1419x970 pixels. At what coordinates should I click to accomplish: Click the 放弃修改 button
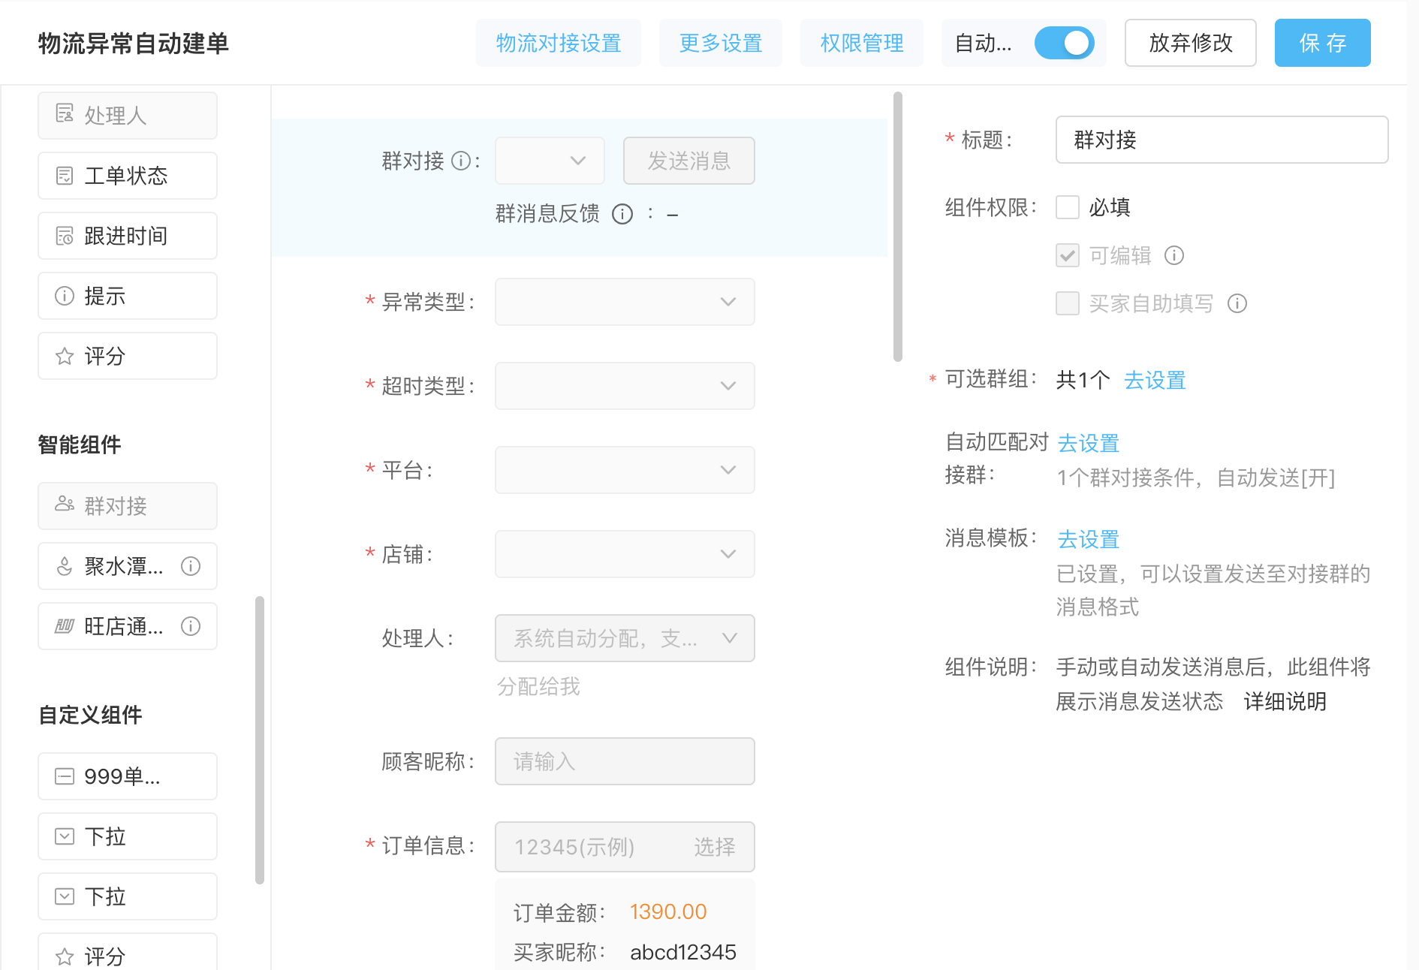click(x=1191, y=43)
